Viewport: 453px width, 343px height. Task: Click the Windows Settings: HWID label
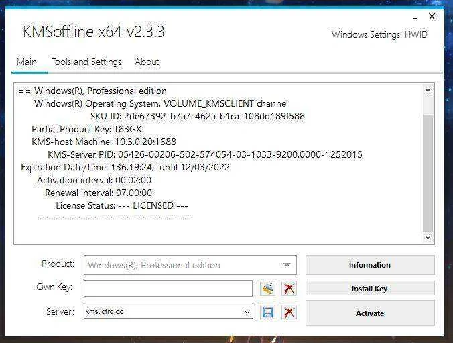click(379, 34)
